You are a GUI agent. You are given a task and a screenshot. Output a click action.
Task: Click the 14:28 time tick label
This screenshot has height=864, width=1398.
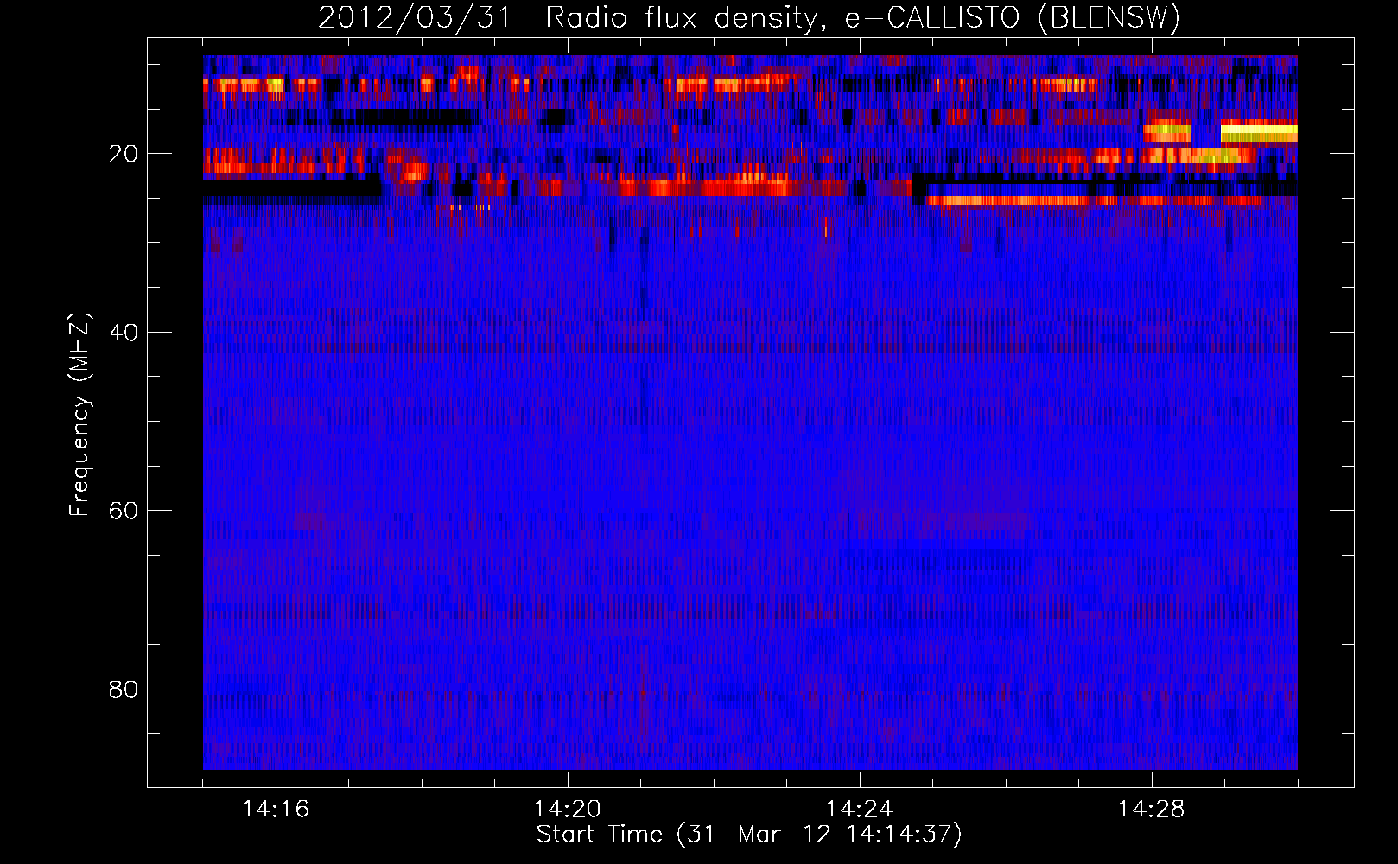click(1152, 810)
